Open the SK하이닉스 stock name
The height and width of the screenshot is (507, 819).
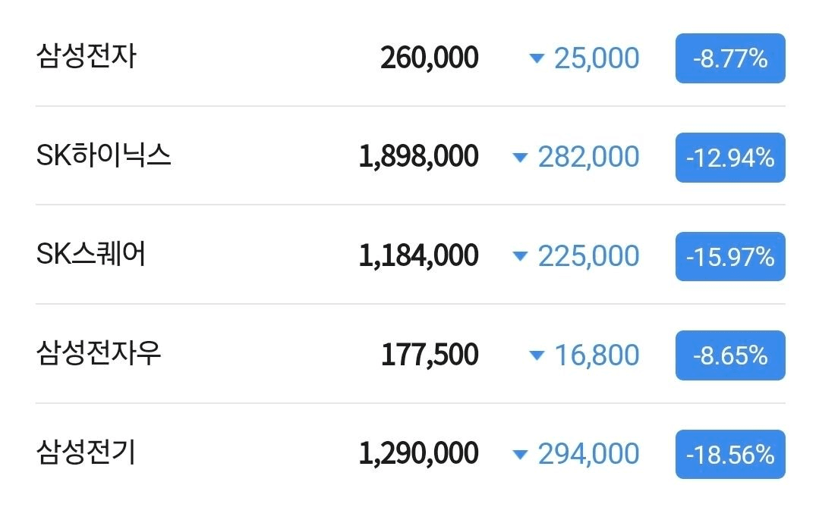pyautogui.click(x=103, y=155)
